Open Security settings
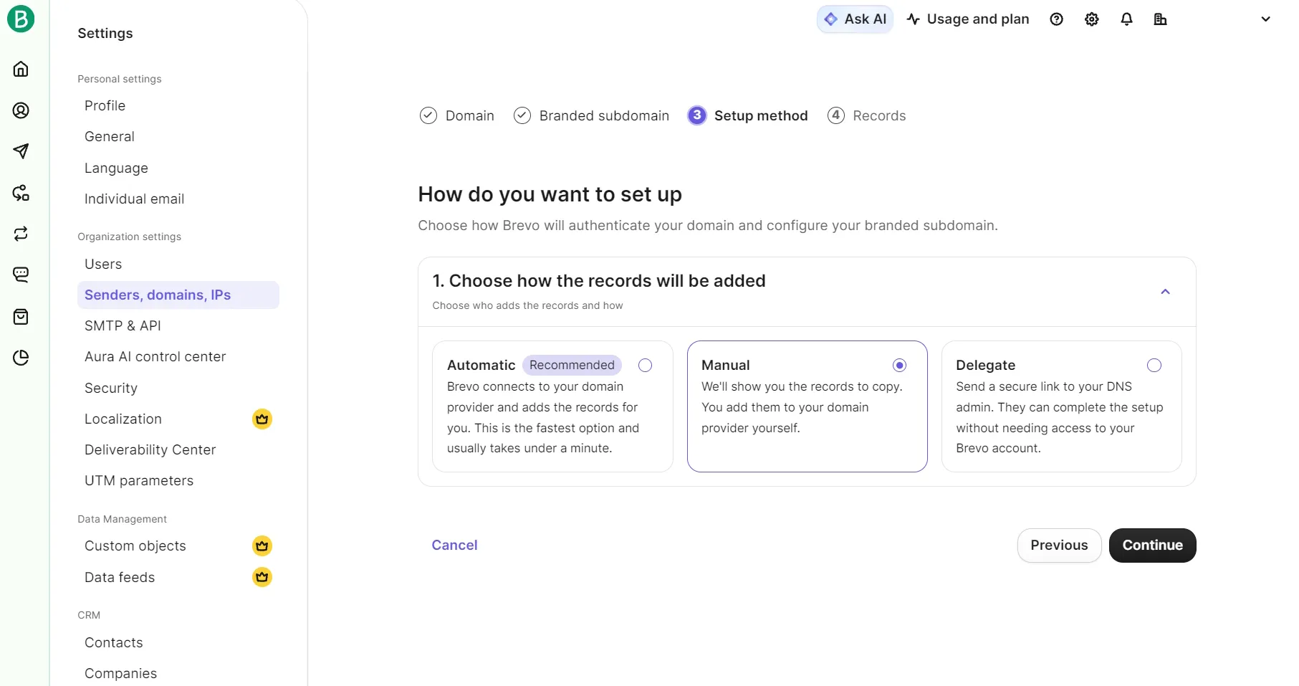The width and height of the screenshot is (1299, 686). (110, 388)
